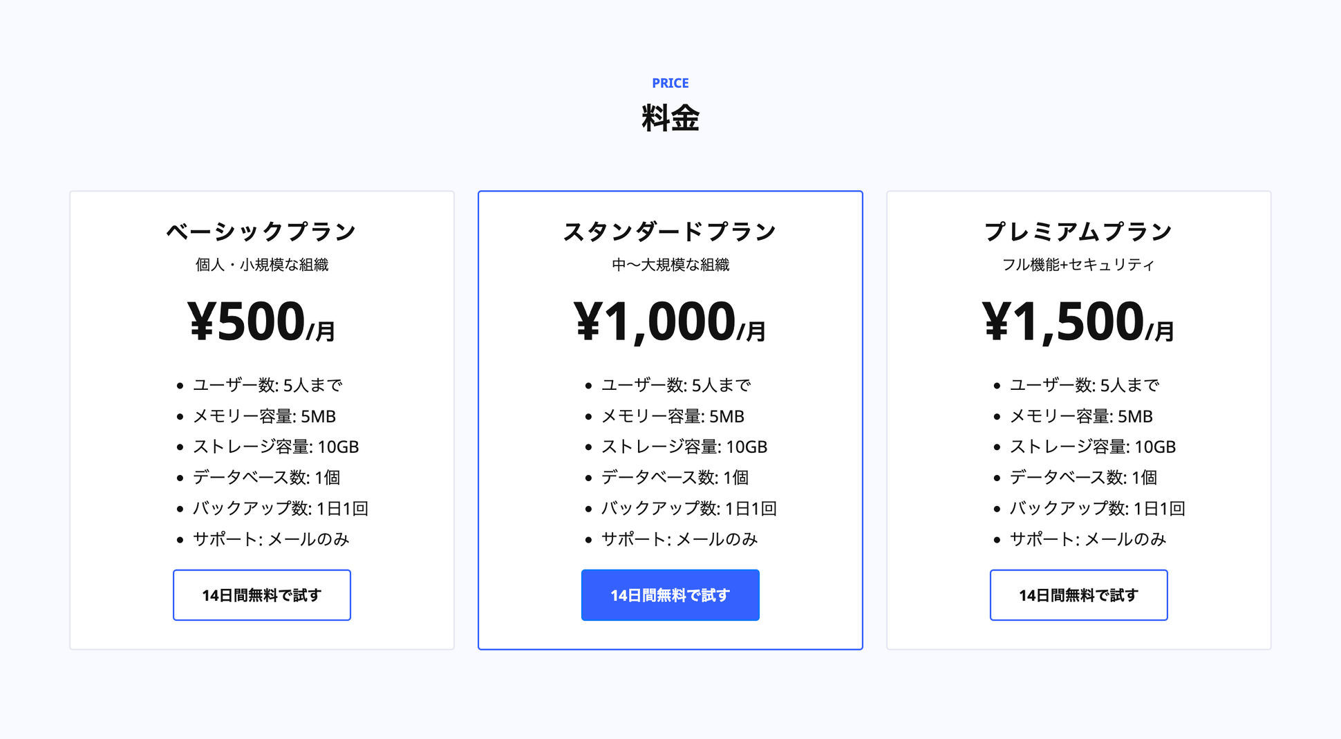
Task: Click the blue スタンダードプラン trial button
Action: point(669,595)
